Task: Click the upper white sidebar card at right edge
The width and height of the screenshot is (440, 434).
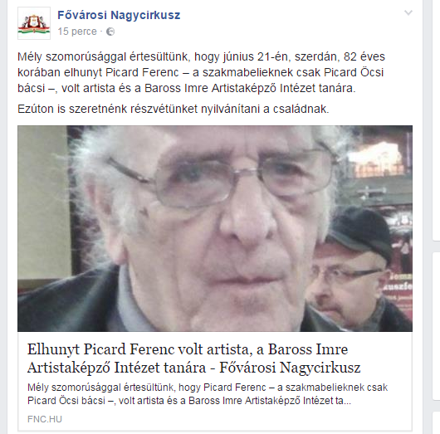Action: [436, 120]
